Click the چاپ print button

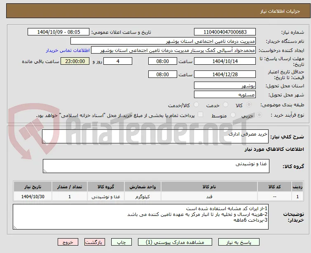click(x=122, y=242)
